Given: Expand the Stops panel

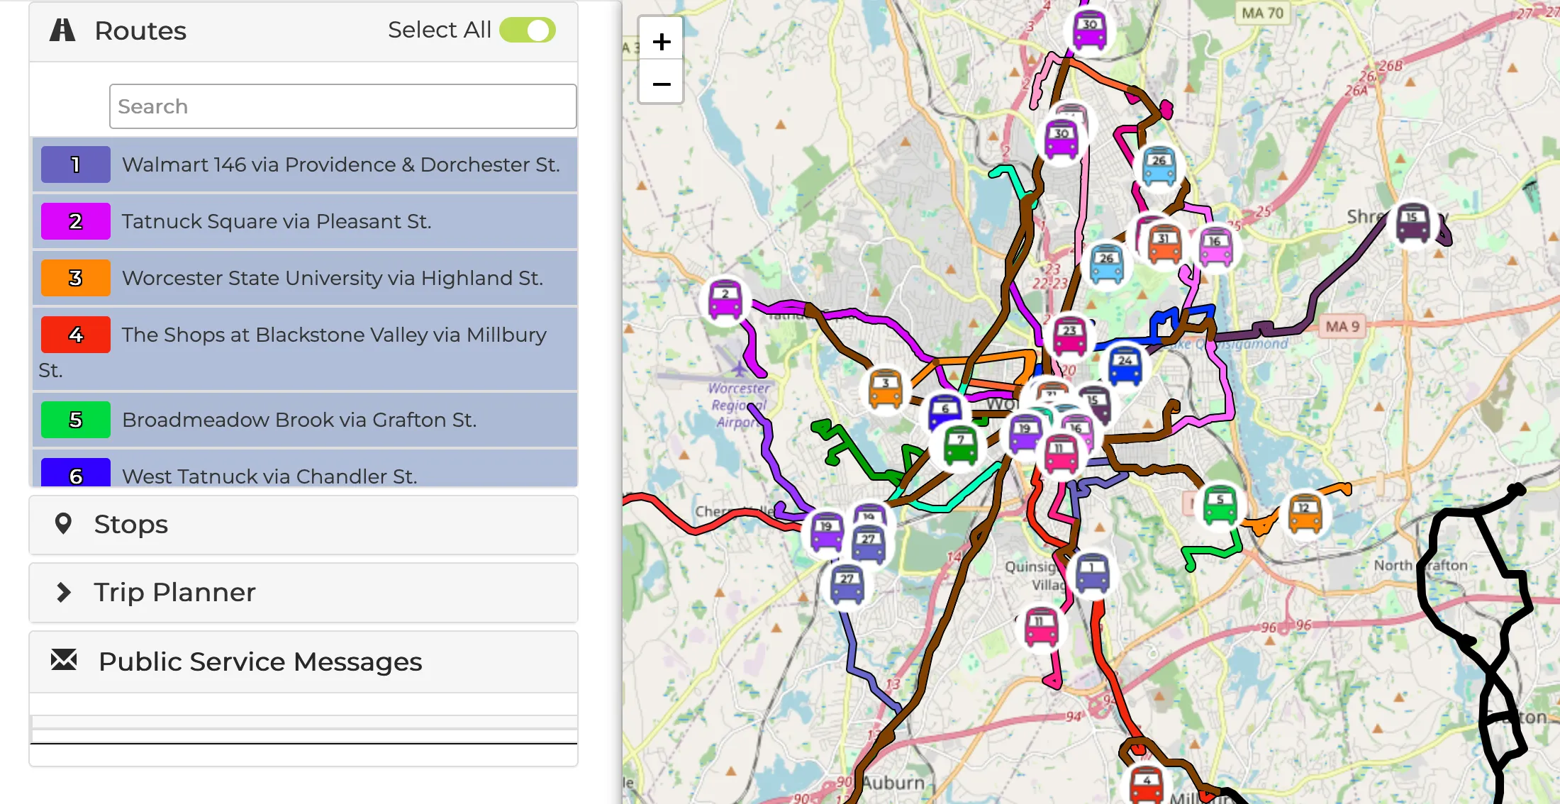Looking at the screenshot, I should click(303, 525).
